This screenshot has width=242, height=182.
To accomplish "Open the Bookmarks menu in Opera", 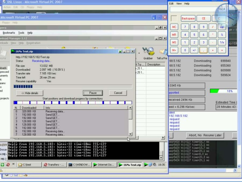I will [x=9, y=33].
